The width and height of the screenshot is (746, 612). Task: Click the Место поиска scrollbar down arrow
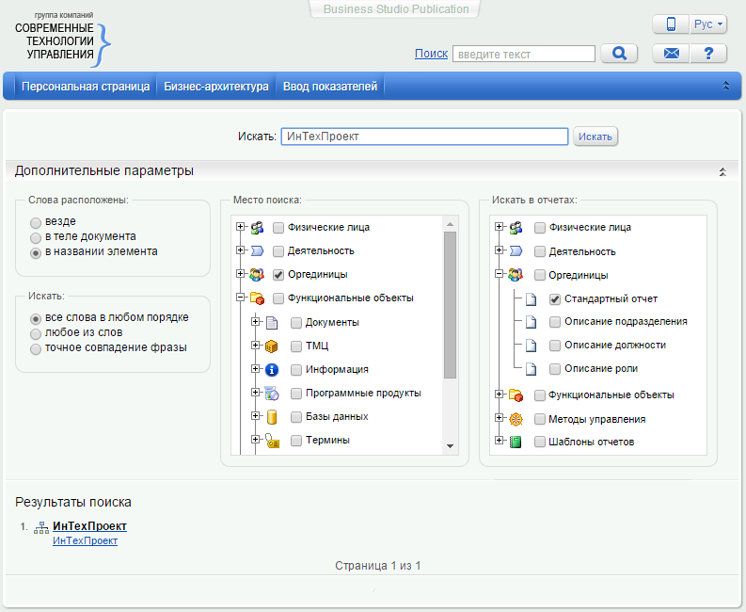point(450,445)
